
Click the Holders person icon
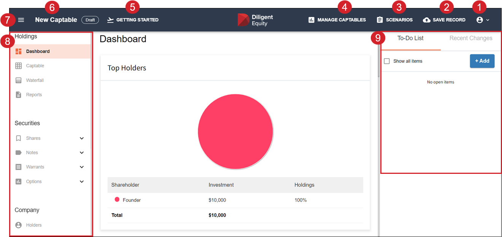click(18, 225)
